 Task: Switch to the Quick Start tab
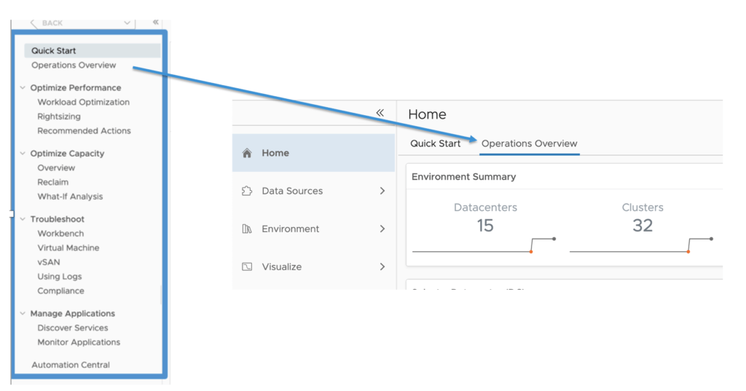pos(435,143)
